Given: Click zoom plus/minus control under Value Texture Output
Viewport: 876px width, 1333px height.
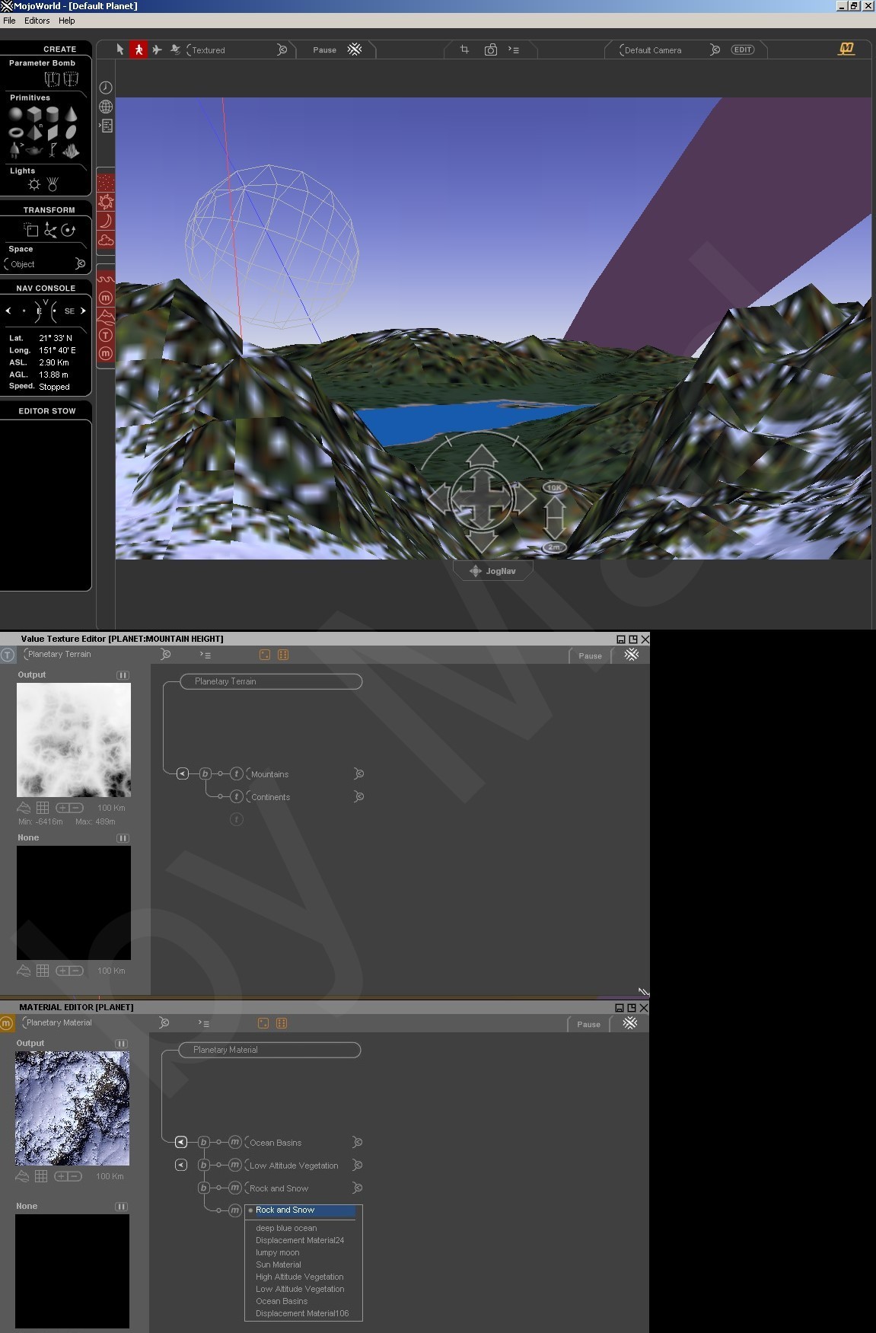Looking at the screenshot, I should [69, 808].
